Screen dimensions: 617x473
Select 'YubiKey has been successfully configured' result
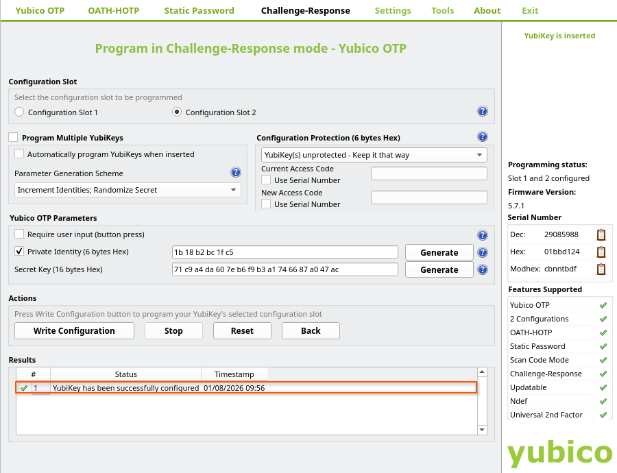[x=126, y=388]
